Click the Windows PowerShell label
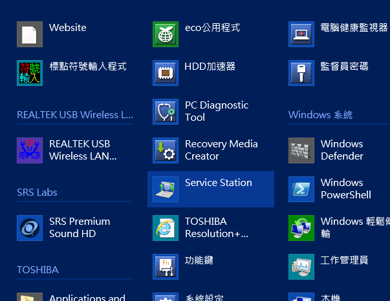Viewport: 390px width, 301px height. tap(346, 189)
